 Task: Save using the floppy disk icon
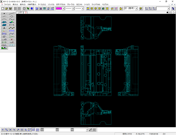11,8
